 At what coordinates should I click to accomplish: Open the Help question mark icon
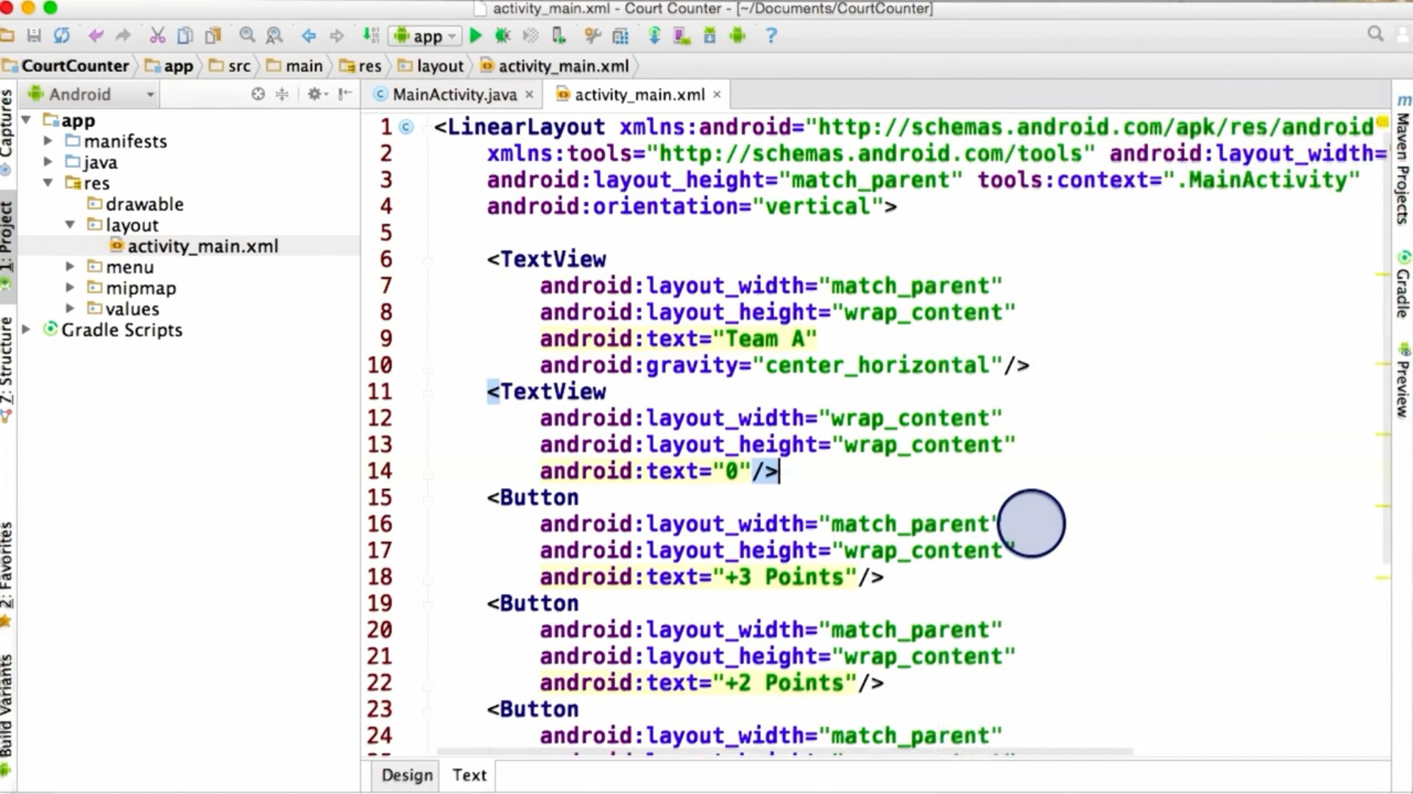(771, 35)
